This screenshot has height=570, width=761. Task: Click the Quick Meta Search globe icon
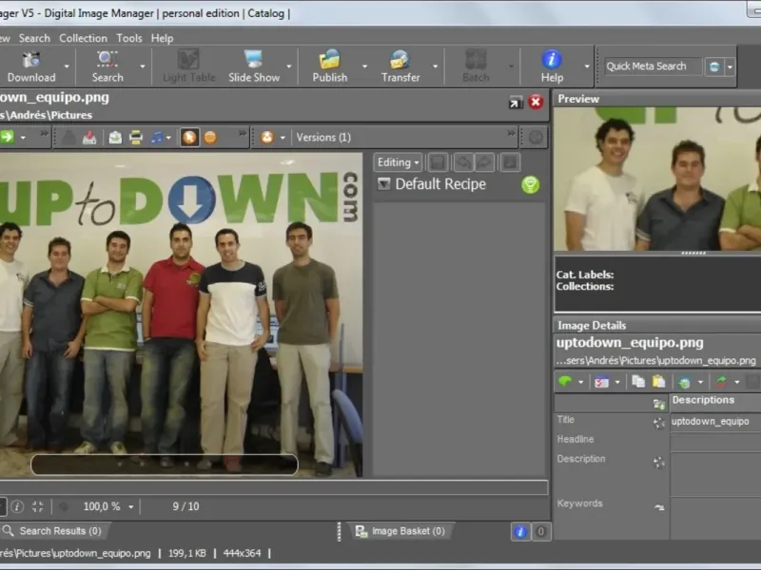coord(714,66)
